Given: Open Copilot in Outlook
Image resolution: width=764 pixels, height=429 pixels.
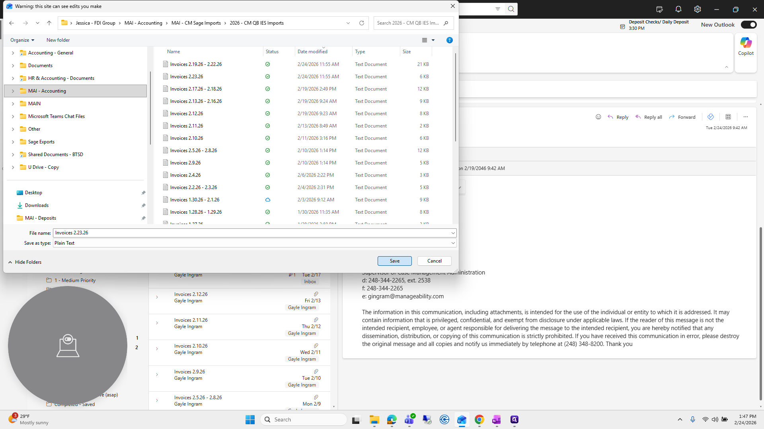Looking at the screenshot, I should tap(746, 46).
